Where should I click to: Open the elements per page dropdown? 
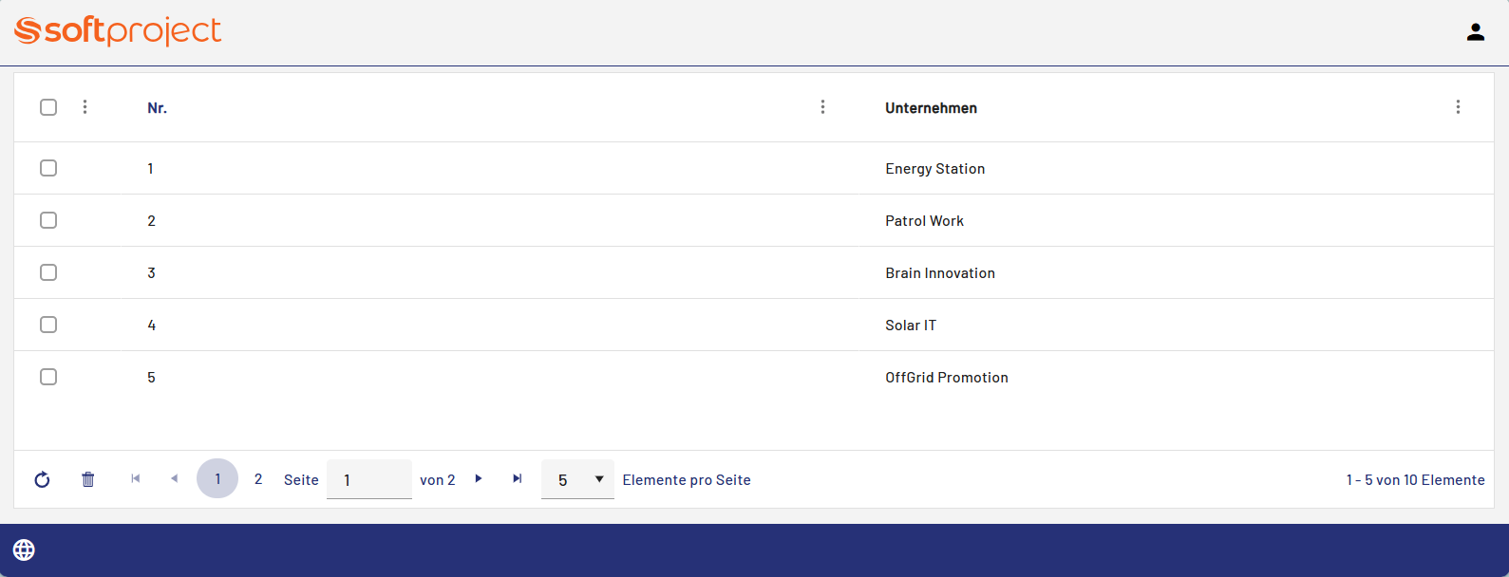click(577, 479)
